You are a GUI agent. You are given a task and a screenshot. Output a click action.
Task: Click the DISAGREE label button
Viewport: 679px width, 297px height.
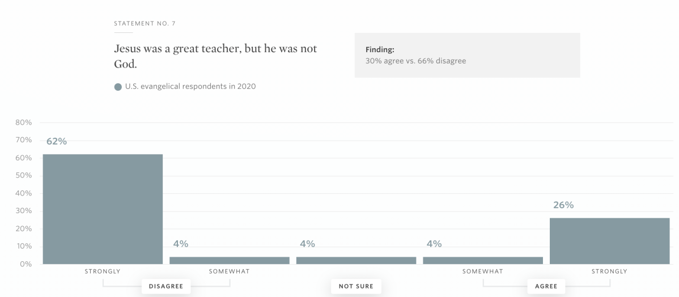(166, 286)
